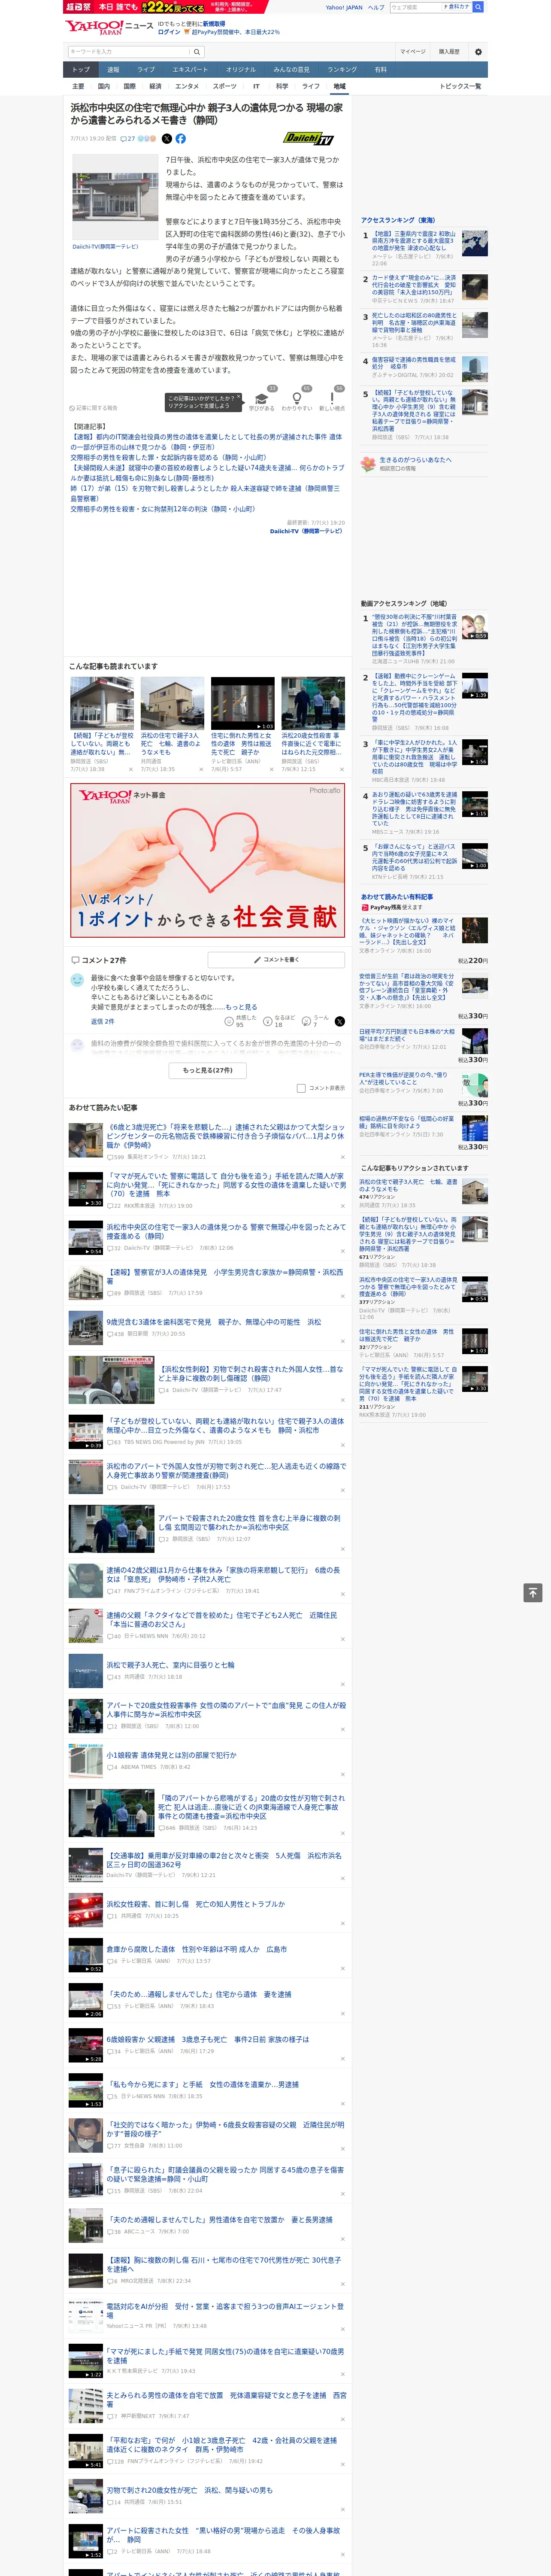Viewport: 551px width, 2576px height.
Task: Expand first comment with もっと見る
Action: point(241,1007)
